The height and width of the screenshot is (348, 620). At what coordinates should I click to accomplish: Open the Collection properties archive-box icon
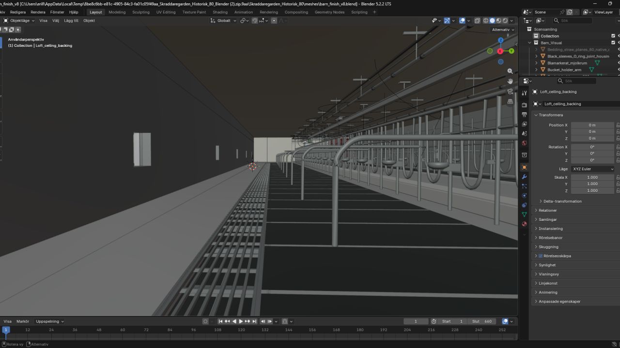point(524,155)
